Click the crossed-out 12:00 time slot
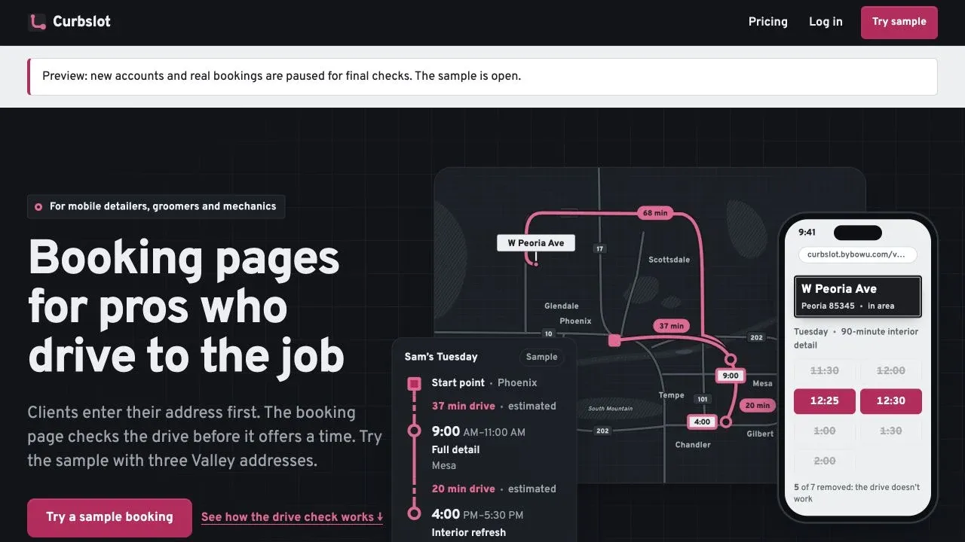 pos(890,371)
